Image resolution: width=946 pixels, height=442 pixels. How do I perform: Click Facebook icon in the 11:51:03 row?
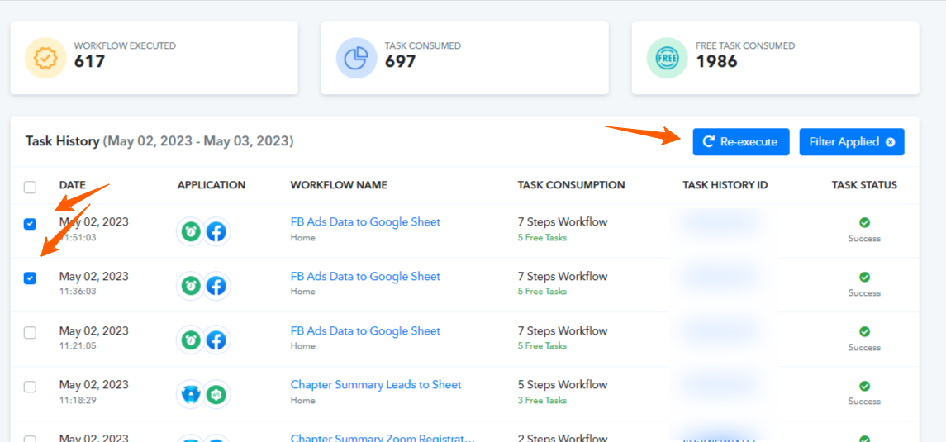[216, 231]
